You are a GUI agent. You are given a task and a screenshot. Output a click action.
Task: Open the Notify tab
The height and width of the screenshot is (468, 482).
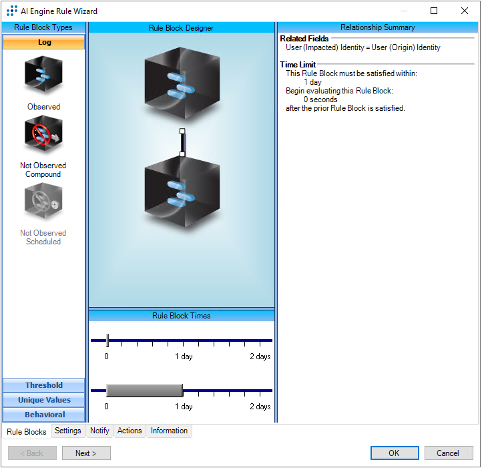99,431
